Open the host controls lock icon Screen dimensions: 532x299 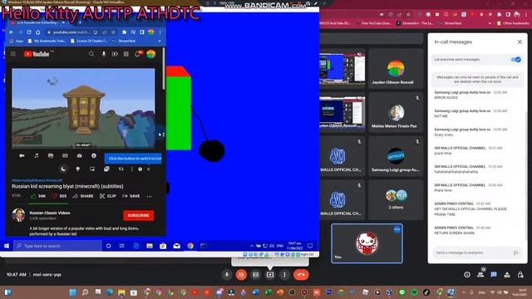coord(520,275)
